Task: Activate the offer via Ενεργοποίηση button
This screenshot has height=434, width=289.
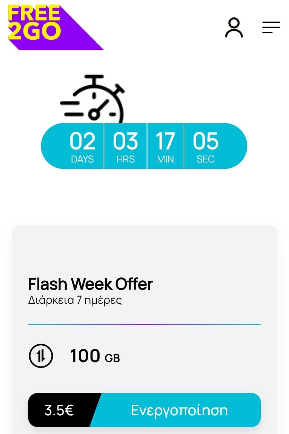Action: (x=179, y=410)
